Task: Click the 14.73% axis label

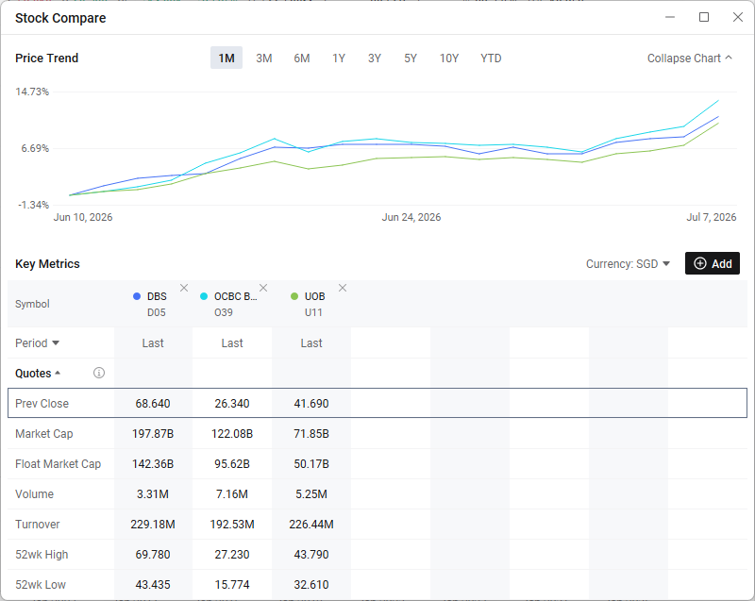Action: pyautogui.click(x=32, y=92)
